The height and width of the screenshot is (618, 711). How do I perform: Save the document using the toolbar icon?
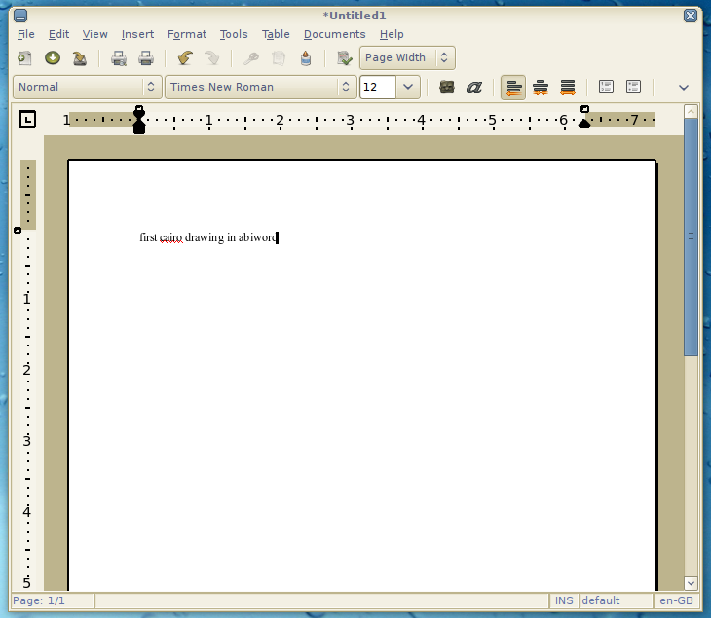[80, 58]
